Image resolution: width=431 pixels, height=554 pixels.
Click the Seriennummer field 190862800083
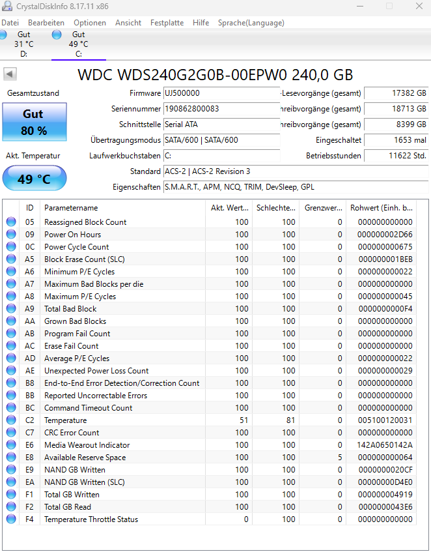point(221,108)
